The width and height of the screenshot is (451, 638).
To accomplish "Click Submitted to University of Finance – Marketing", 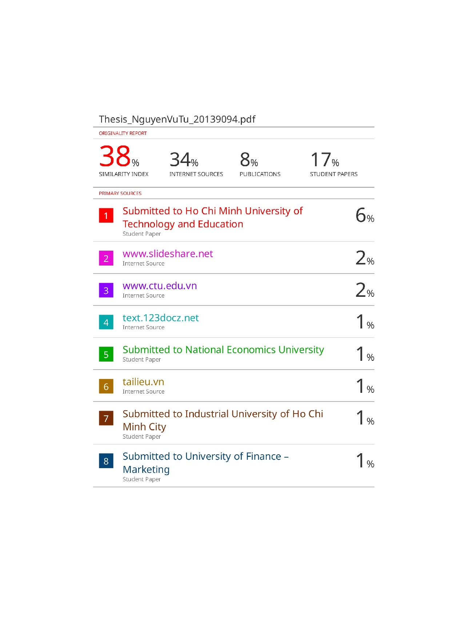I will tap(205, 463).
